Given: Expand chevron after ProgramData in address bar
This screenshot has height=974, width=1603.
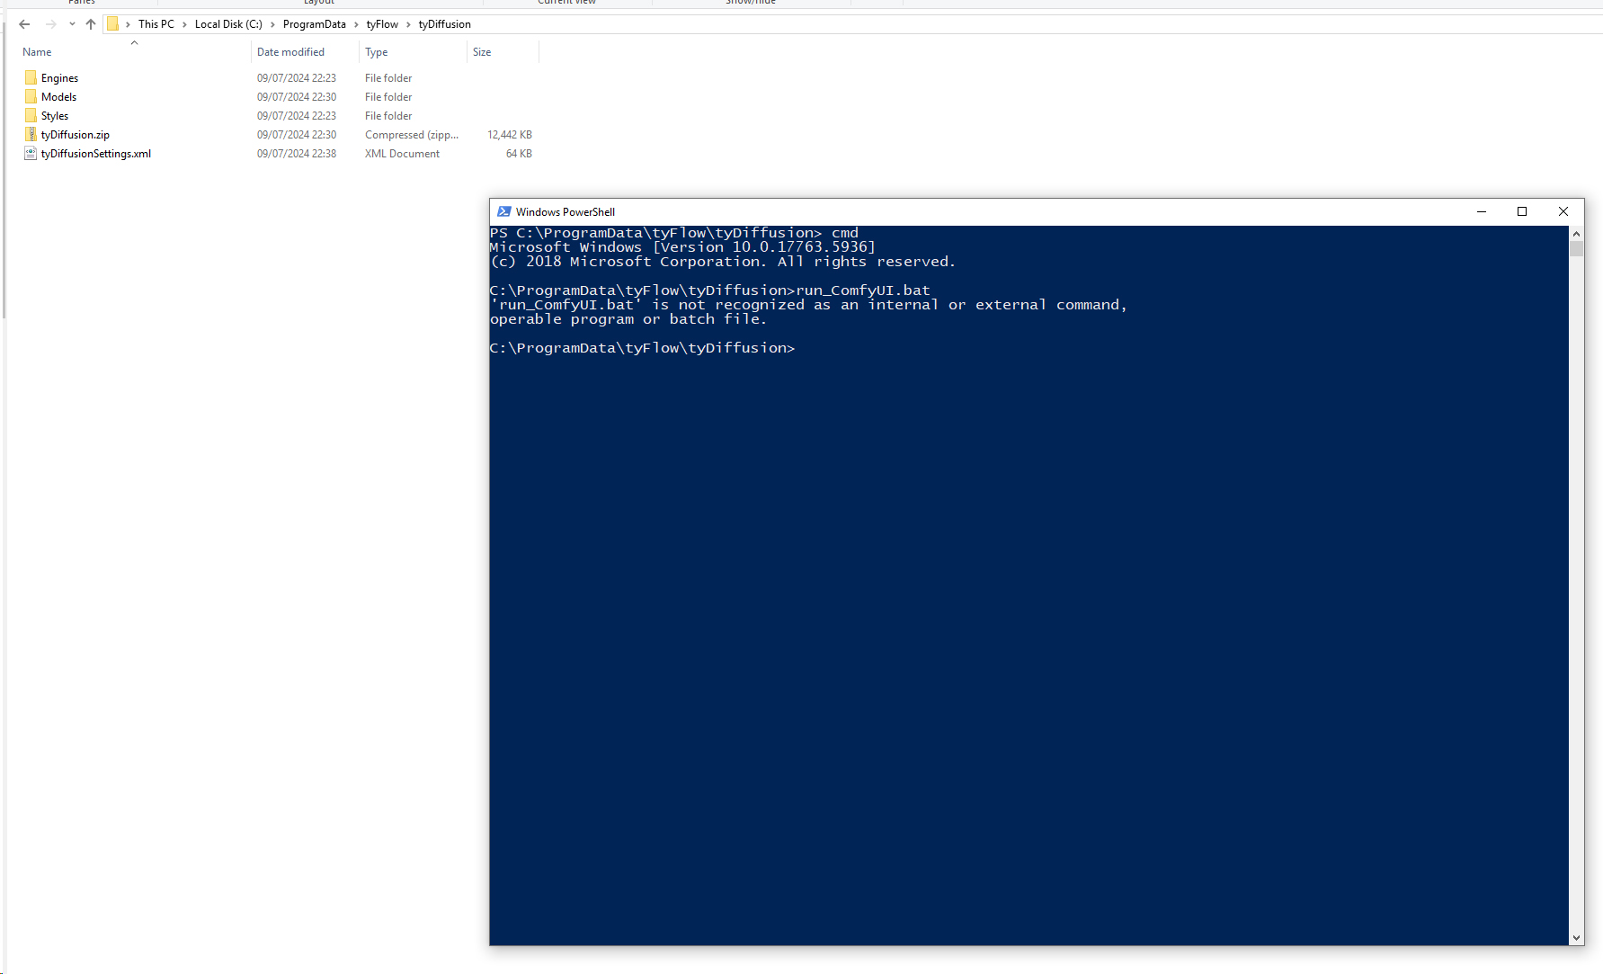Looking at the screenshot, I should pos(356,24).
